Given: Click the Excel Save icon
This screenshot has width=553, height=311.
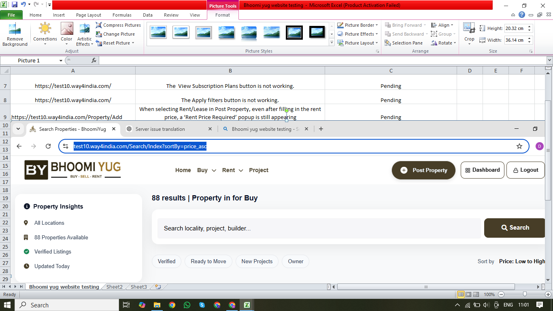Looking at the screenshot, I should point(15,5).
